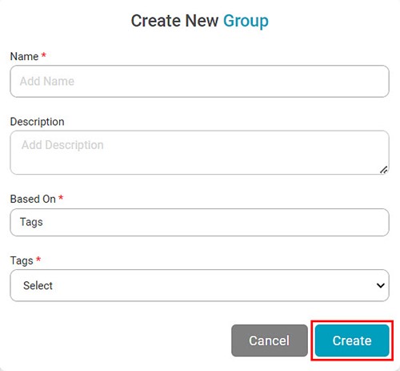Click the red asterisk beside Based On
The height and width of the screenshot is (371, 400).
pos(61,198)
